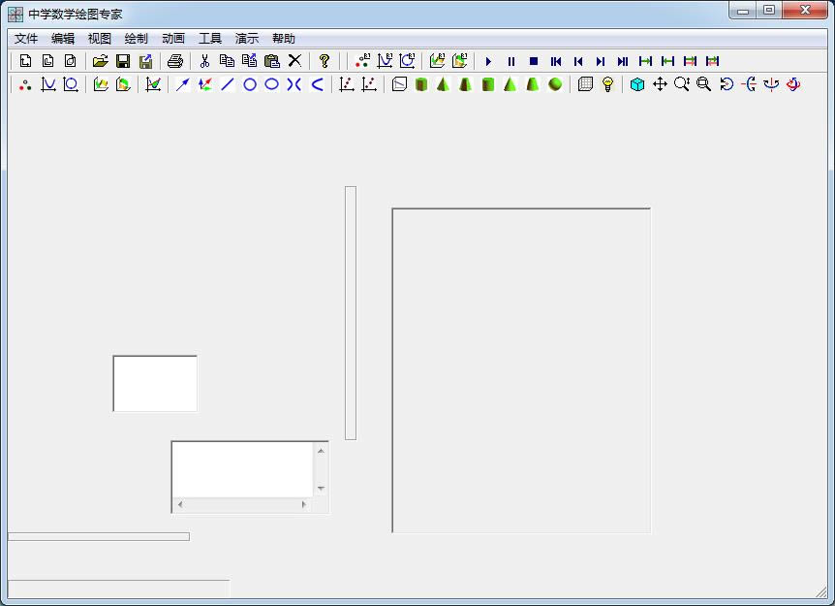835x606 pixels.
Task: Open the 绘制 menu
Action: [136, 39]
